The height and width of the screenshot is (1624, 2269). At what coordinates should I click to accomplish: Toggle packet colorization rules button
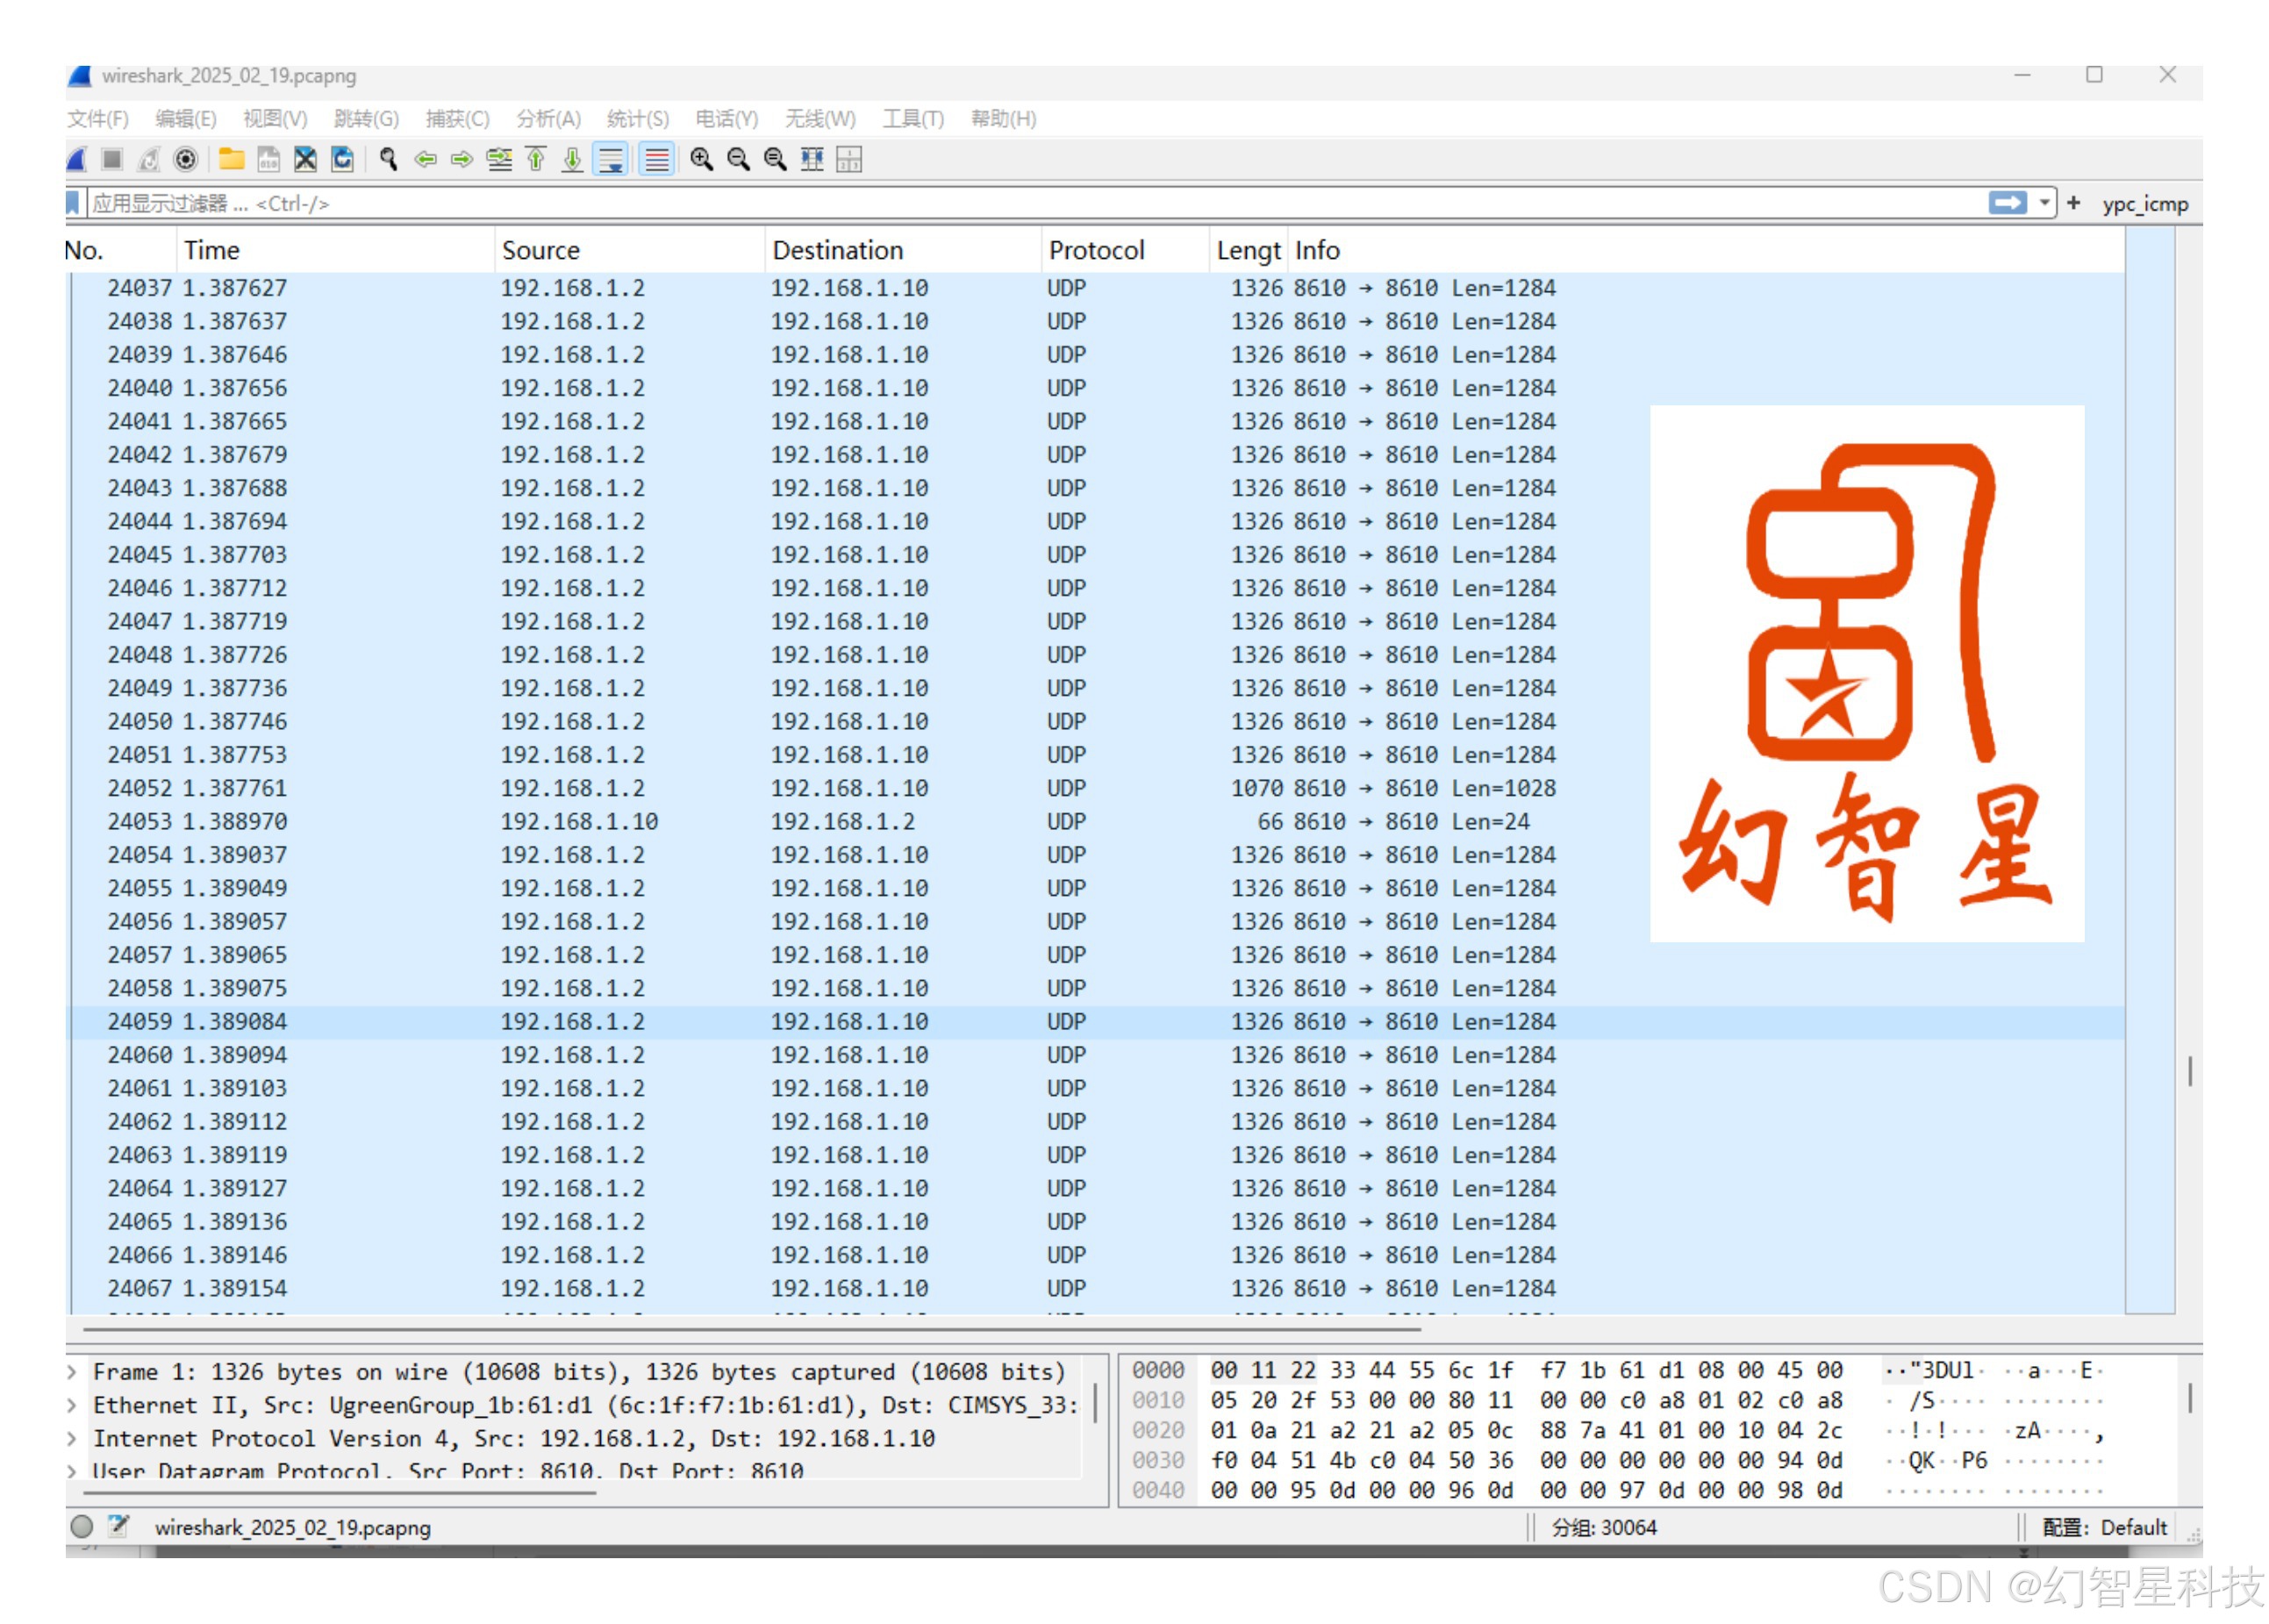657,160
